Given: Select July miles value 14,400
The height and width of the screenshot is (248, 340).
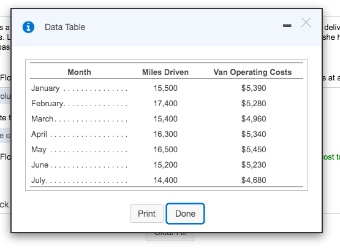Looking at the screenshot, I should pos(165,180).
